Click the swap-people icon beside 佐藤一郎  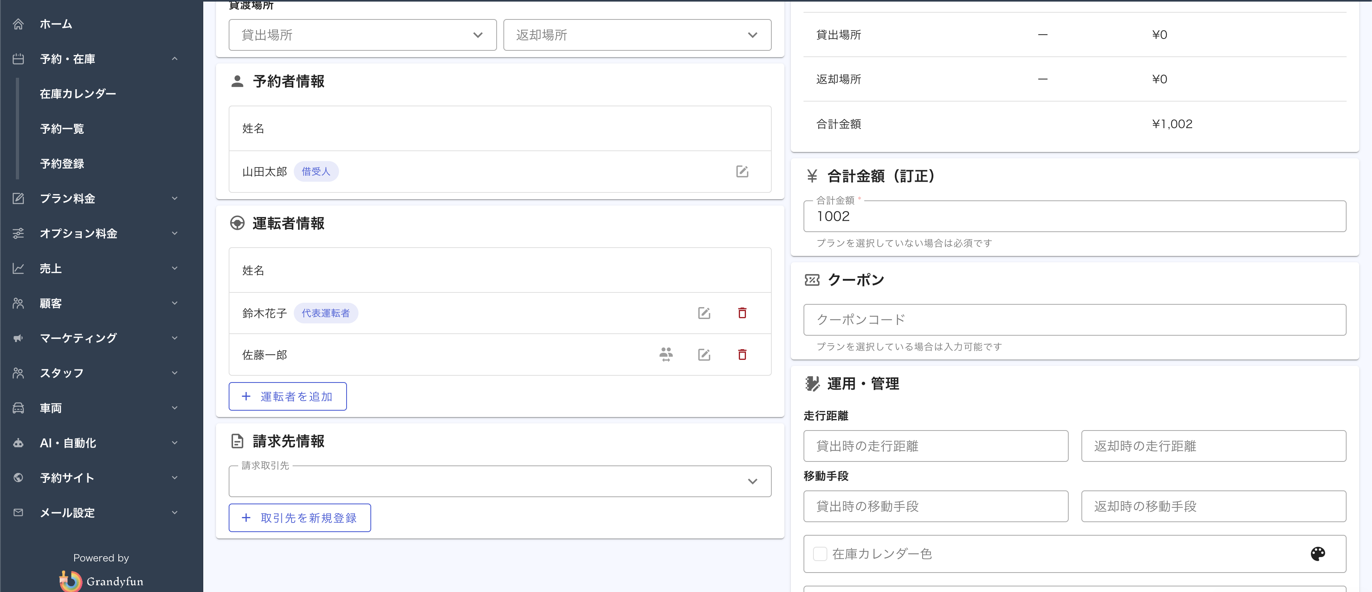pos(666,355)
